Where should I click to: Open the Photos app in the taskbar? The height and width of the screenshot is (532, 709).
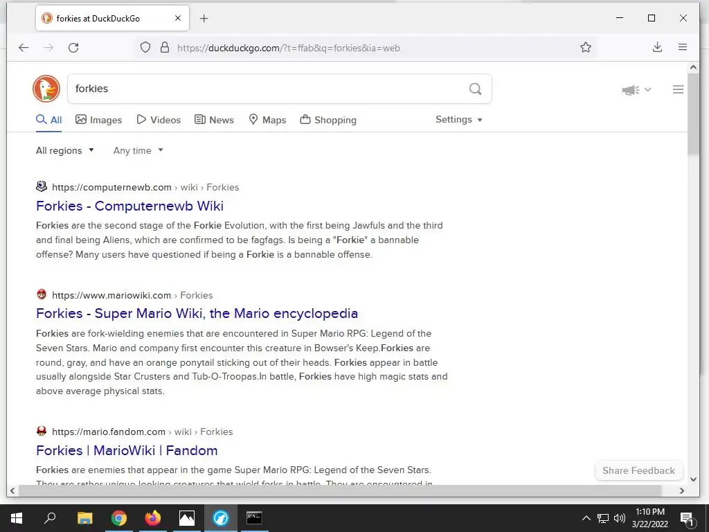click(187, 518)
